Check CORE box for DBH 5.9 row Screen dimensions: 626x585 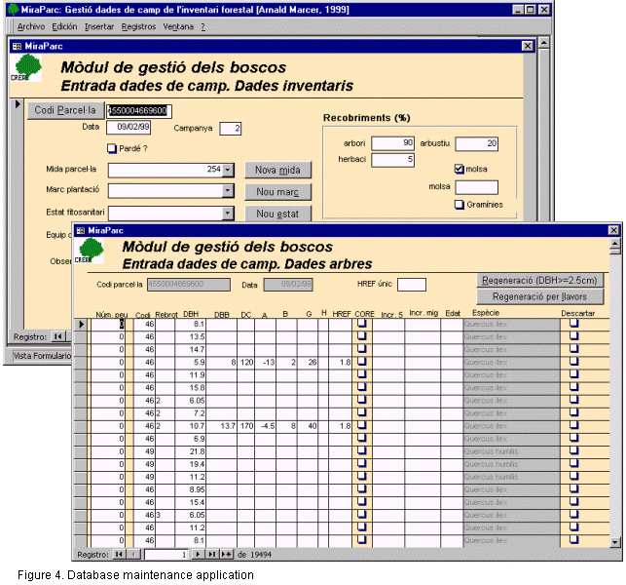[362, 362]
